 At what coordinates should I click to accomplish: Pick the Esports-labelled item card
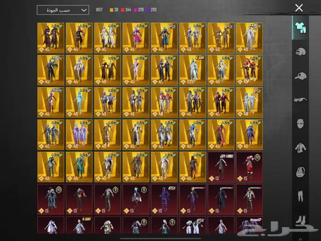[249, 225]
